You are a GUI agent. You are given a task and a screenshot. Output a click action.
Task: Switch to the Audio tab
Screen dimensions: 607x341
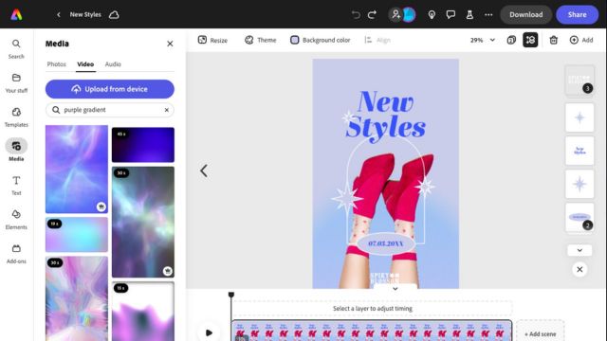(113, 64)
